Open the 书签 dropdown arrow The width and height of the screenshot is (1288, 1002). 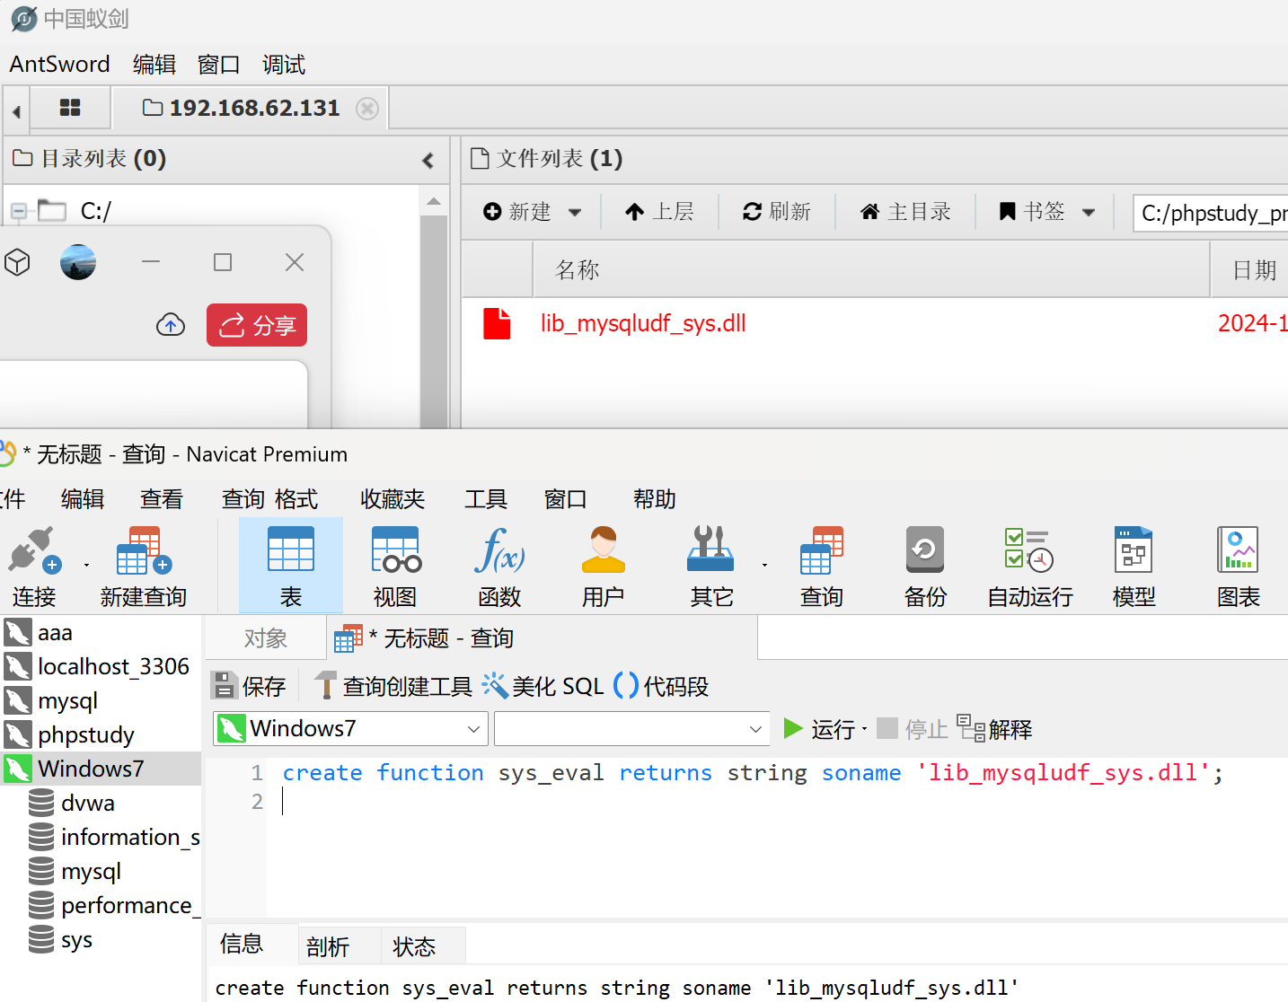1089,213
